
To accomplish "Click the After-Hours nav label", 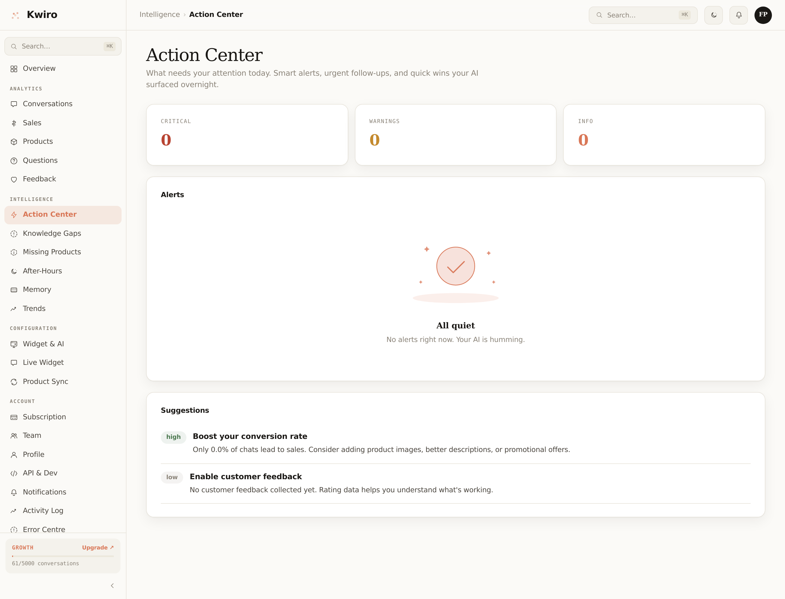I will (x=42, y=271).
